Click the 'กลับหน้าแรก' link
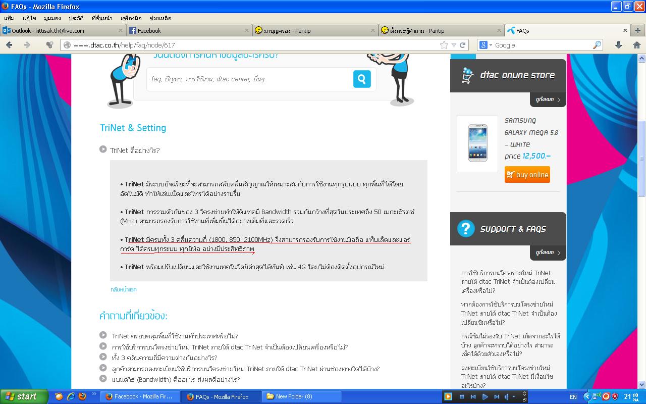 [124, 289]
